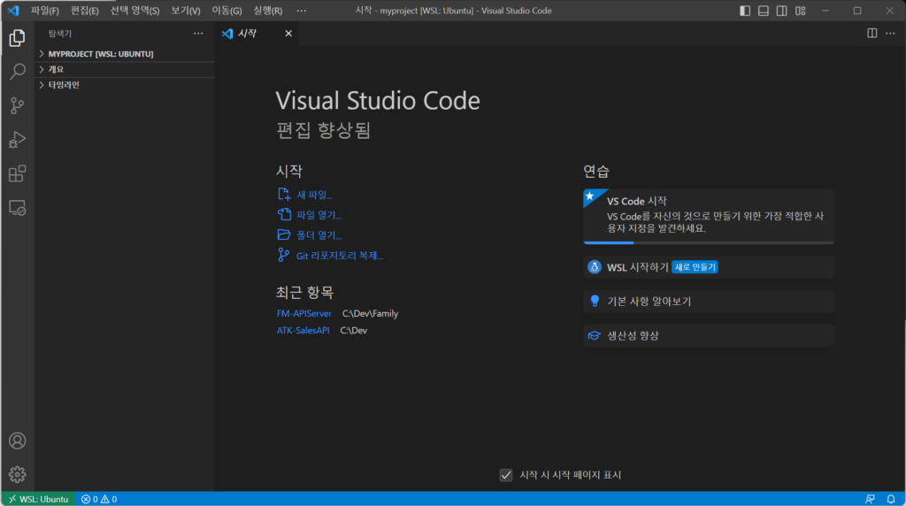Click the VS Code logo in title bar

[12, 11]
